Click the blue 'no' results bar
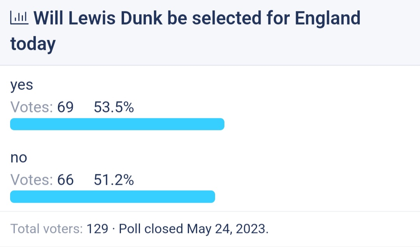Screen dimensions: 420x247 (x=112, y=197)
